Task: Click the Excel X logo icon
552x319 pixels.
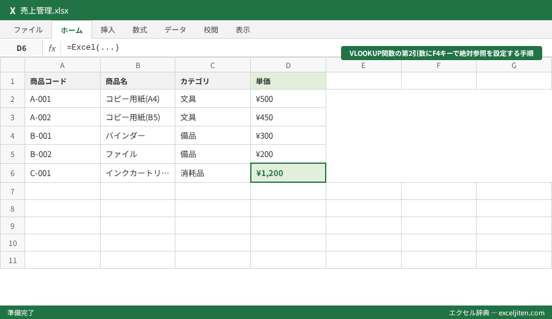Action: coord(13,10)
